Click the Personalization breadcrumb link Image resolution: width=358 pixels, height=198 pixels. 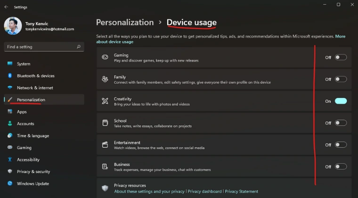point(125,22)
